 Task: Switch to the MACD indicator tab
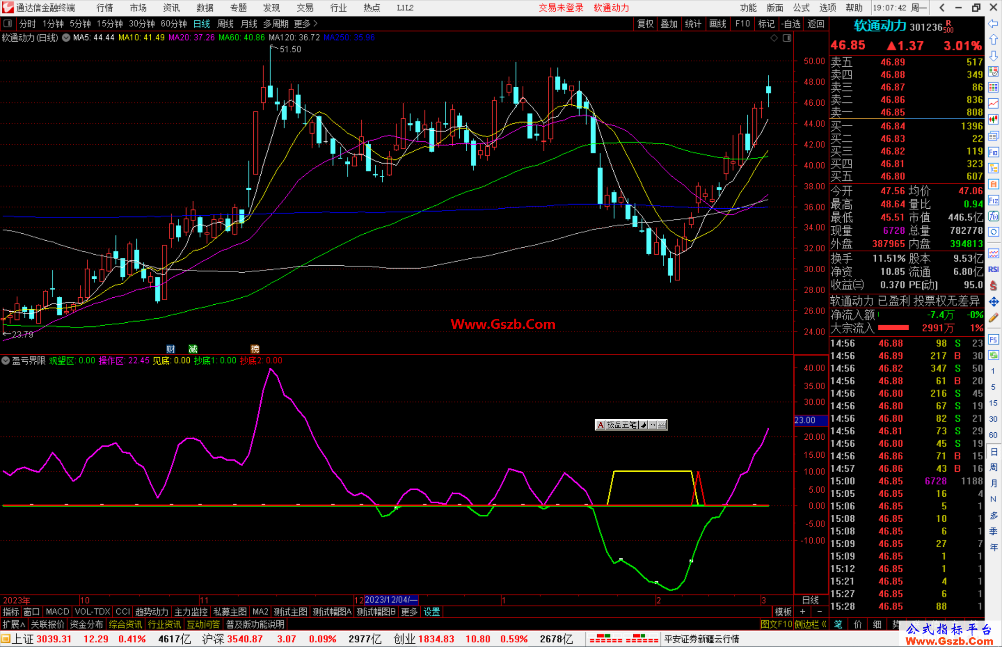tap(58, 612)
